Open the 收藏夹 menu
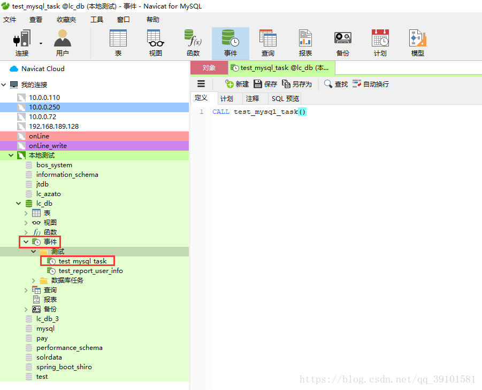 coord(66,20)
